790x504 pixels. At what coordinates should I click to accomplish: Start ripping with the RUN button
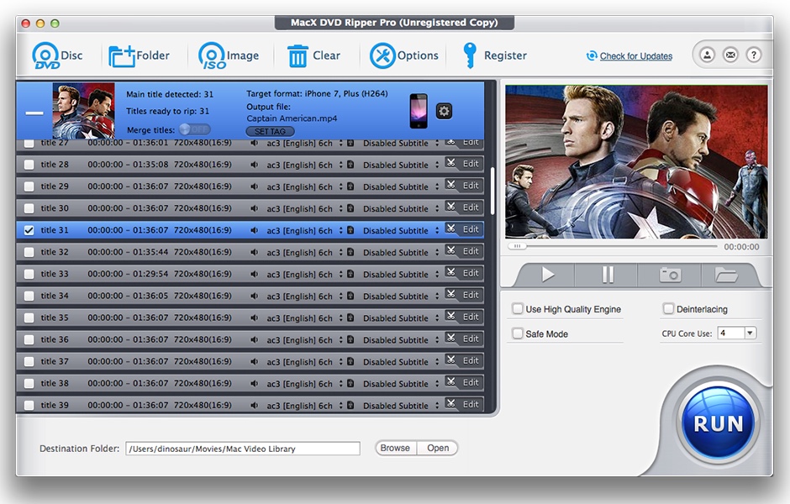719,423
